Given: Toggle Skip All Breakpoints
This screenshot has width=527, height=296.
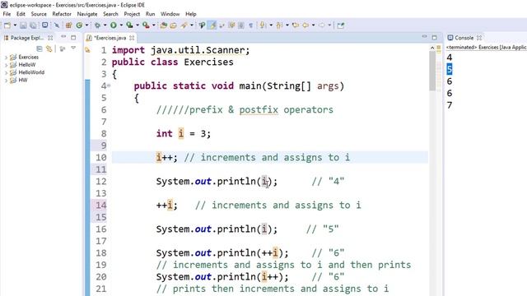Looking at the screenshot, I should 57,25.
